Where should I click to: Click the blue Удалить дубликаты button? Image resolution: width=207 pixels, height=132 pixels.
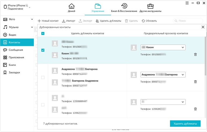pyautogui.click(x=185, y=124)
